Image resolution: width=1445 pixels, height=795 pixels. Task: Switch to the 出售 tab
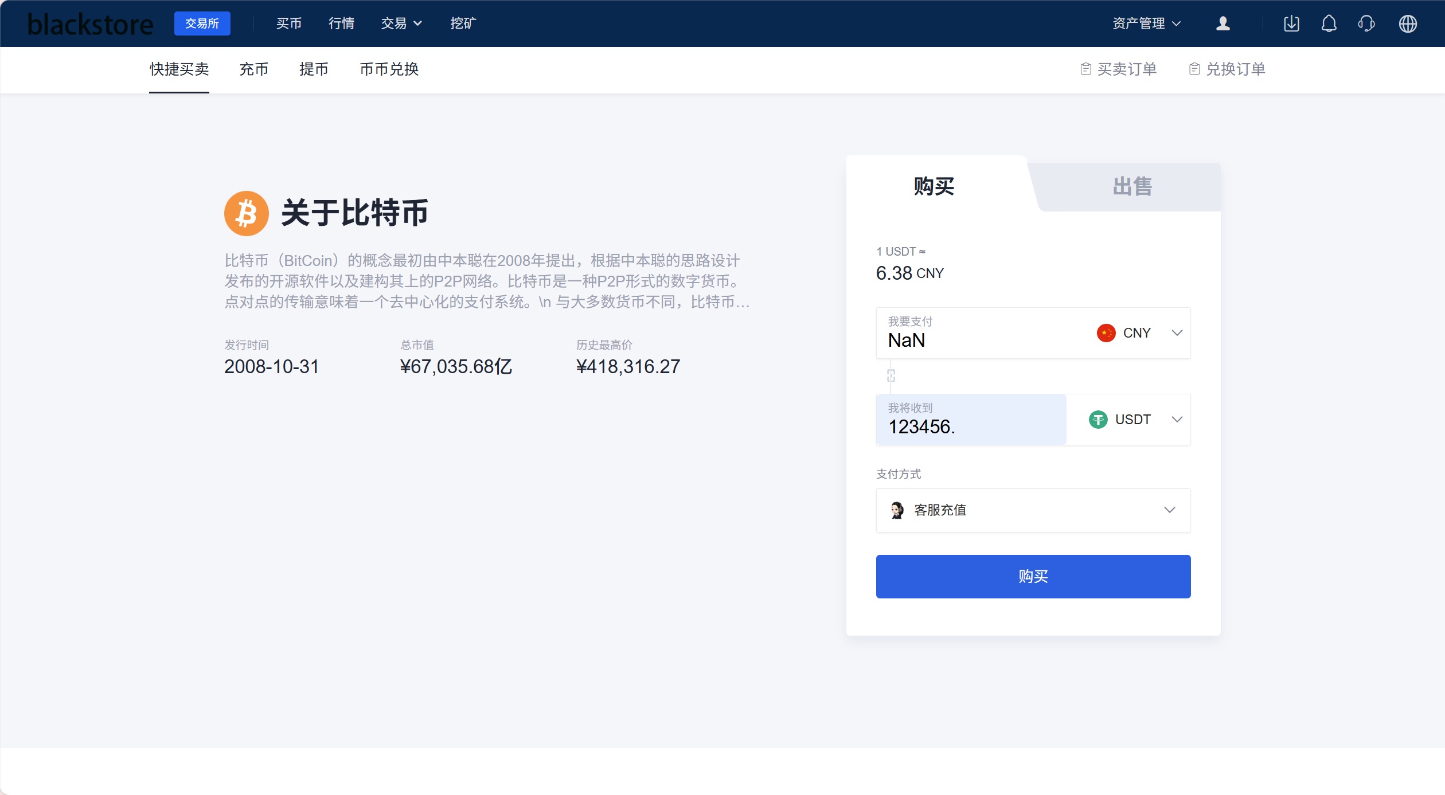pos(1131,187)
